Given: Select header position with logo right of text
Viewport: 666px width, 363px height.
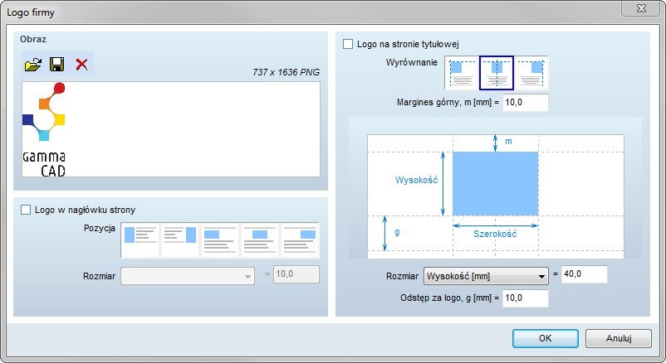Looking at the screenshot, I should tap(180, 239).
